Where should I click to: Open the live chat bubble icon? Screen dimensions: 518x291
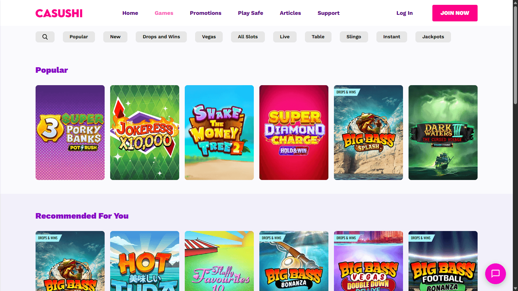(x=496, y=274)
